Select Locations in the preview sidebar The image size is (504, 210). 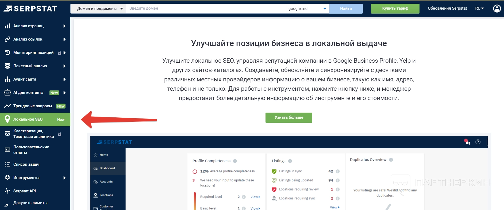pyautogui.click(x=108, y=195)
